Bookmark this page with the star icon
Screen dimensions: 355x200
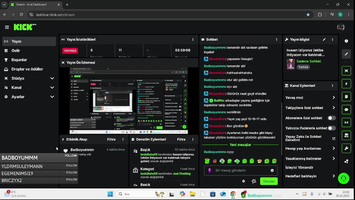click(308, 15)
